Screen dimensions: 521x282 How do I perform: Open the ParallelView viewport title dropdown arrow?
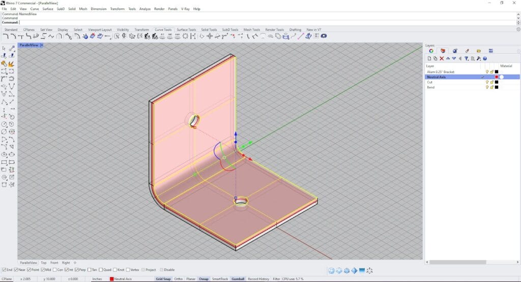(42, 45)
